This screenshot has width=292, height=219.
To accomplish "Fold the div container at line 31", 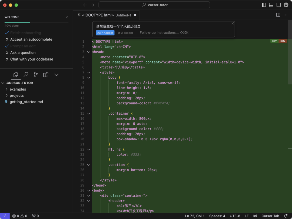I will click(89, 196).
